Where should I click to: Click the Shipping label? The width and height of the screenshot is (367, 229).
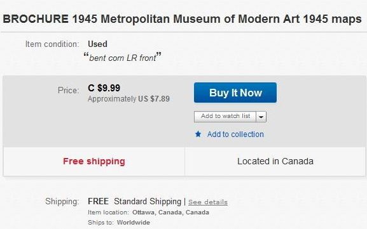click(x=62, y=202)
